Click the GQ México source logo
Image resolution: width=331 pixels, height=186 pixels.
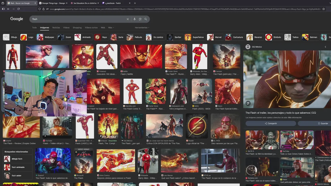248,47
